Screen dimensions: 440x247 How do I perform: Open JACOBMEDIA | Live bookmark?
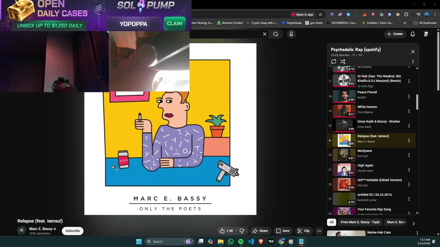(x=341, y=23)
